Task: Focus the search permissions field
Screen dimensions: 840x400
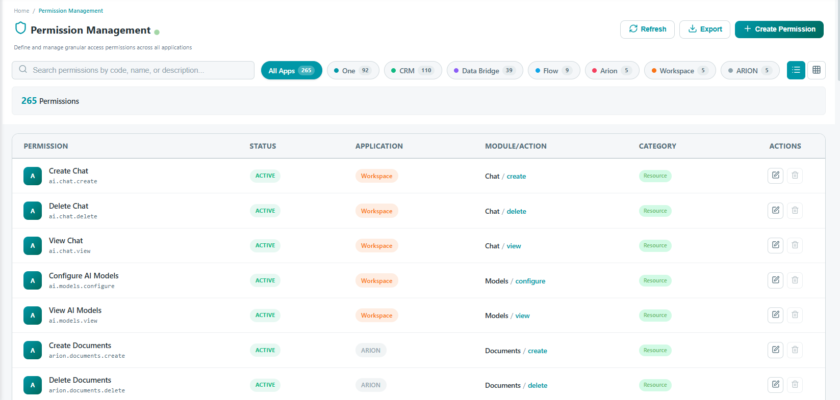Action: (x=133, y=70)
